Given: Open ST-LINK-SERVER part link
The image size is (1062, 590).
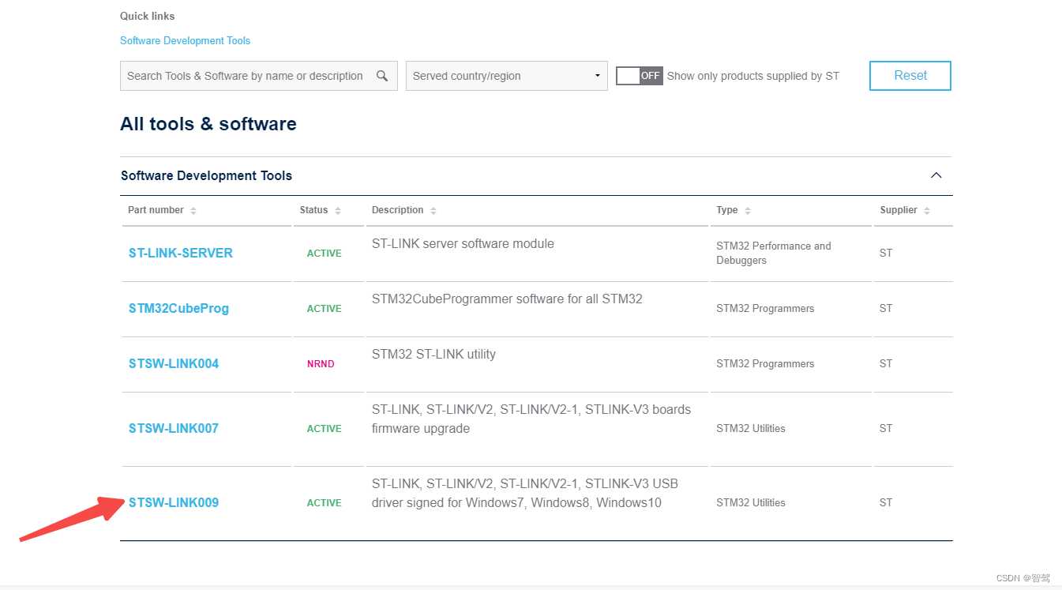Looking at the screenshot, I should pyautogui.click(x=181, y=254).
